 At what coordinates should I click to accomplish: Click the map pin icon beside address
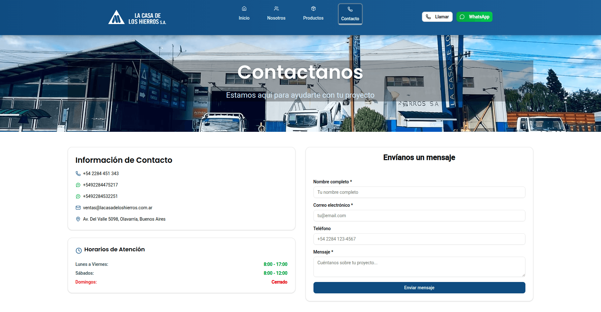pyautogui.click(x=78, y=219)
